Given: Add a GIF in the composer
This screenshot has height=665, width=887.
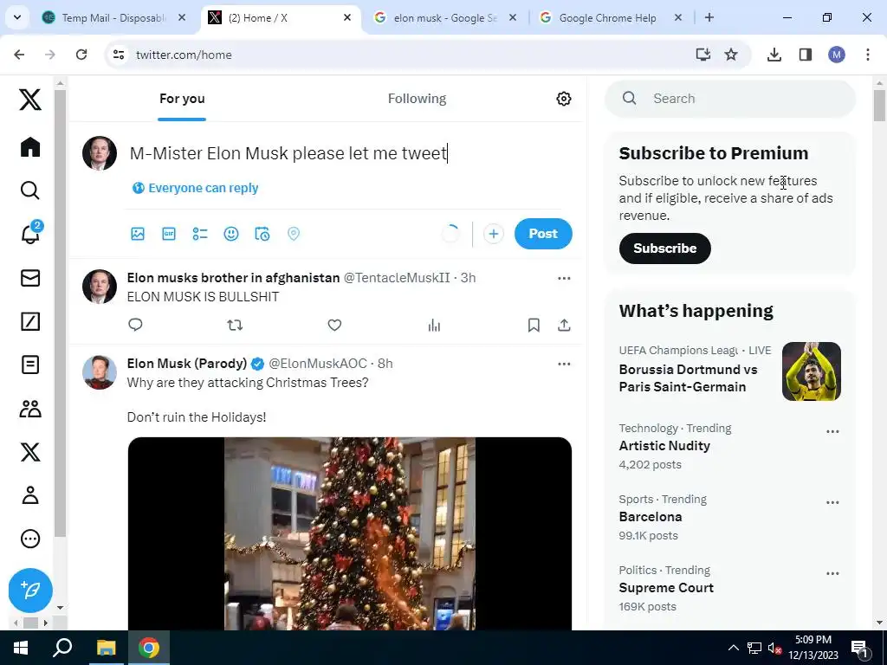Looking at the screenshot, I should pyautogui.click(x=169, y=234).
